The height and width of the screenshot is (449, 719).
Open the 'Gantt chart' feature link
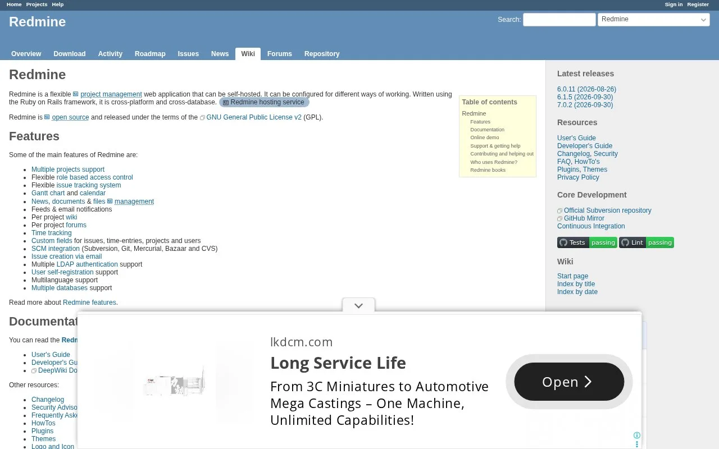tap(48, 193)
